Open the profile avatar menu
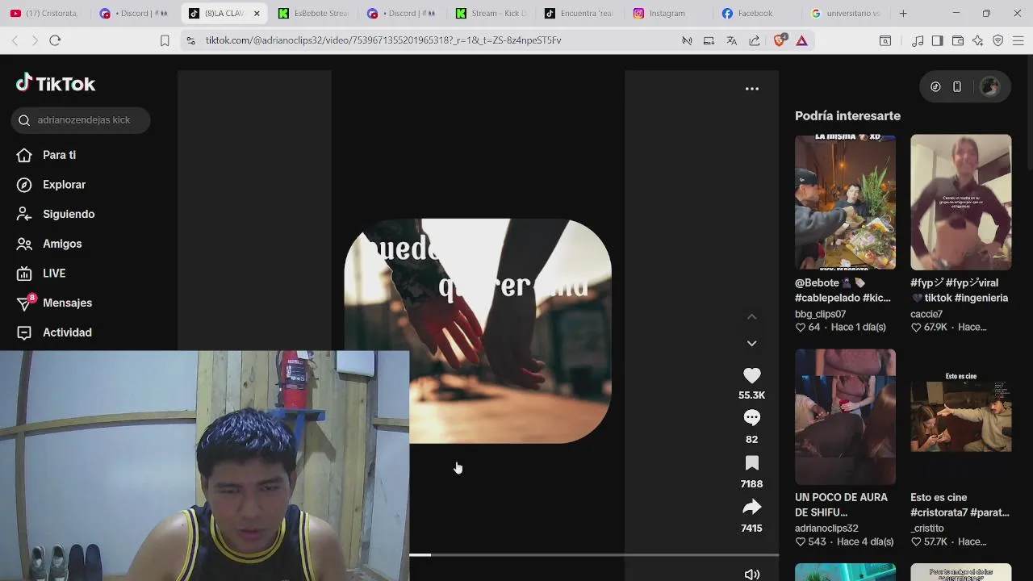The height and width of the screenshot is (581, 1033). (990, 87)
